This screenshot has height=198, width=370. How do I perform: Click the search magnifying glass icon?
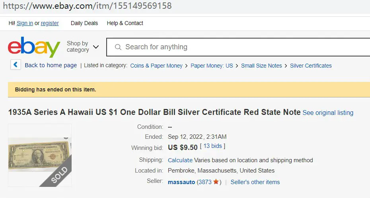(118, 47)
